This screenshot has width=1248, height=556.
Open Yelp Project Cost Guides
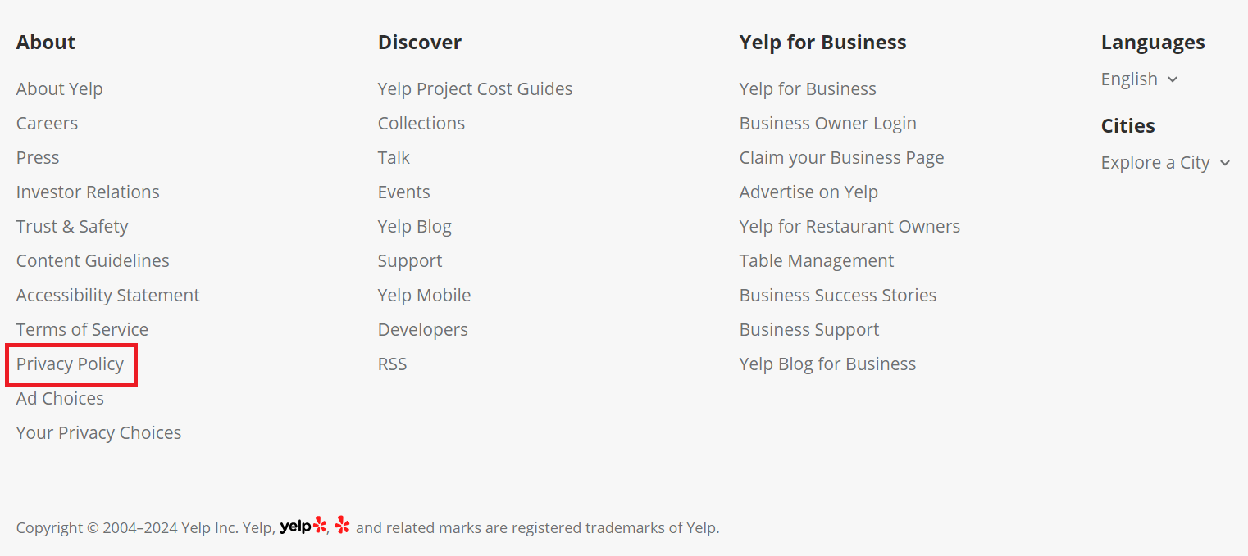click(475, 88)
